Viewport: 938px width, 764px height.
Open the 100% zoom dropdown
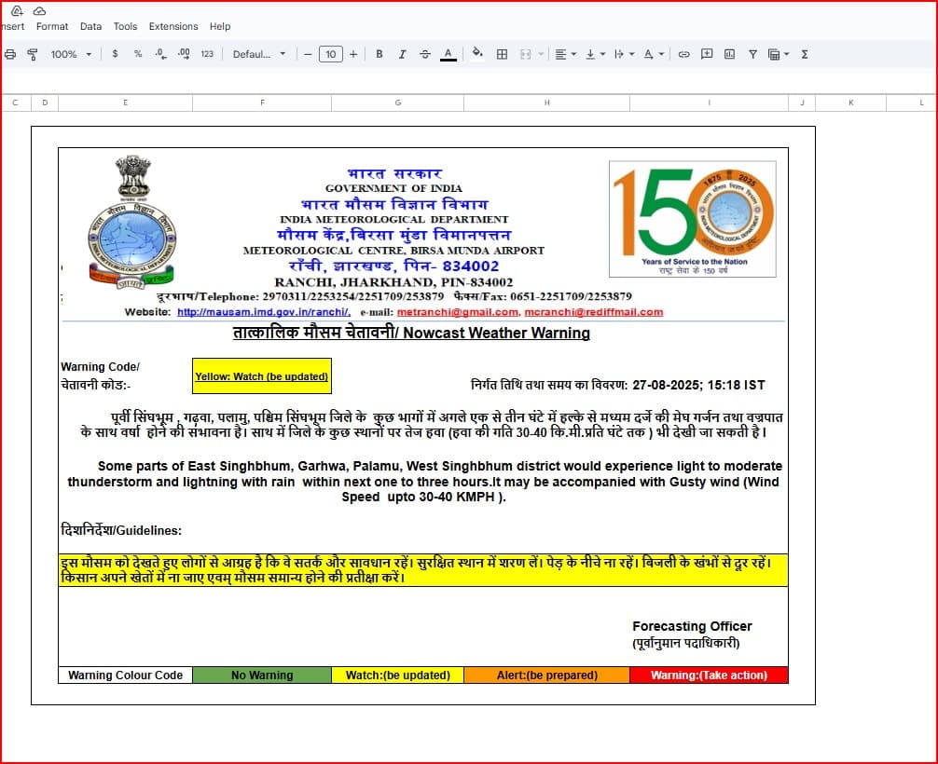(x=71, y=54)
